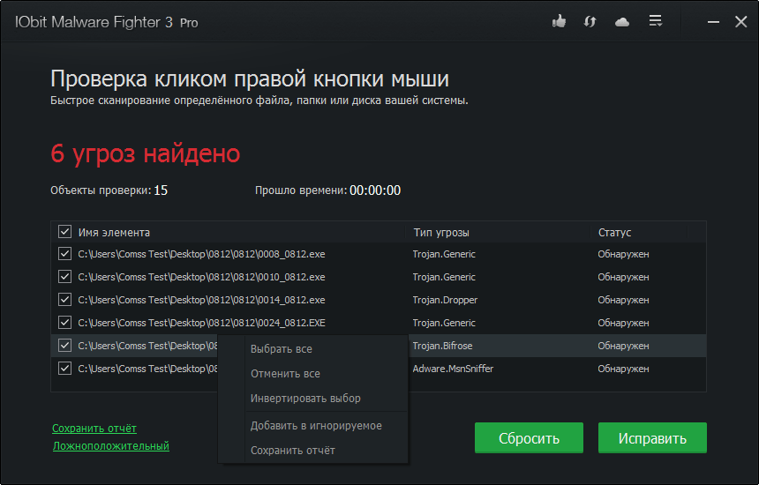This screenshot has width=759, height=485.
Task: Click the 'Adware.MsnSniffer' threat type cell
Action: coord(453,369)
